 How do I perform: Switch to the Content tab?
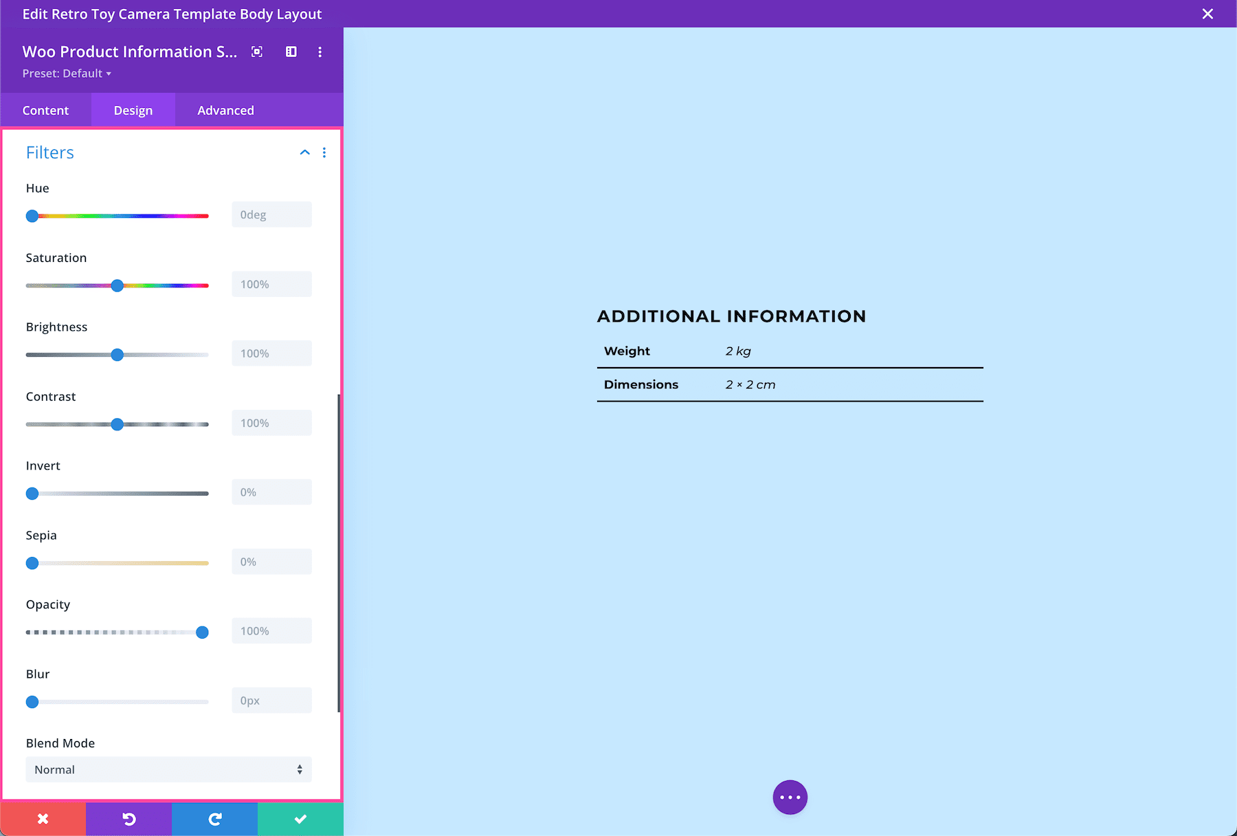pos(45,110)
